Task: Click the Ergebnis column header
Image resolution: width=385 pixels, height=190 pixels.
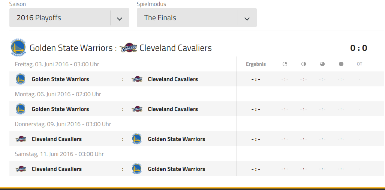Action: point(256,64)
